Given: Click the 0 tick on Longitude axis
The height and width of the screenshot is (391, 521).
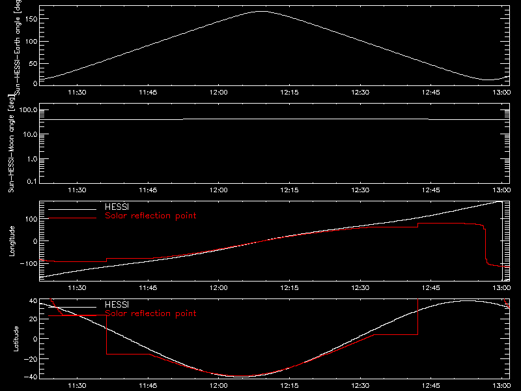Looking at the screenshot, I should [x=35, y=241].
